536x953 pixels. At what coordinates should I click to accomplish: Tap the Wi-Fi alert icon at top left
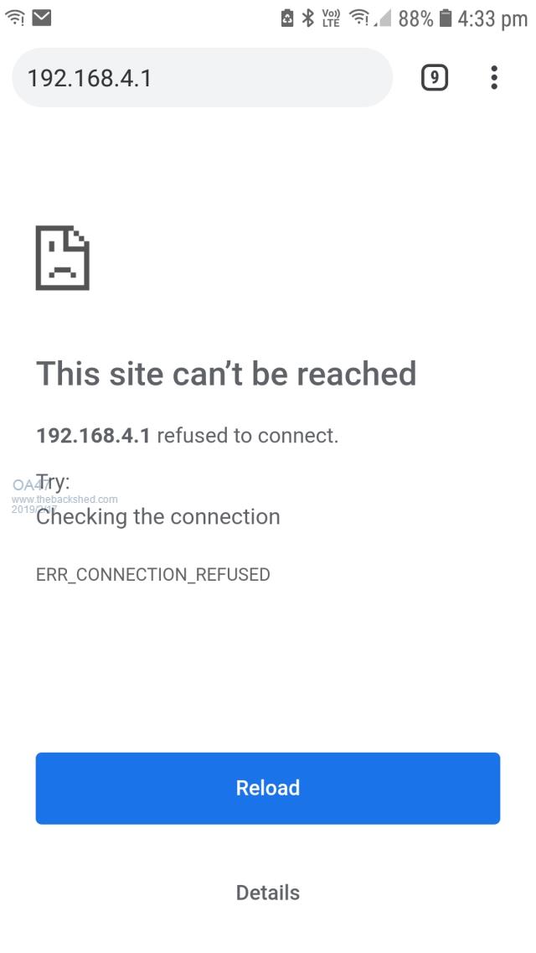(14, 18)
